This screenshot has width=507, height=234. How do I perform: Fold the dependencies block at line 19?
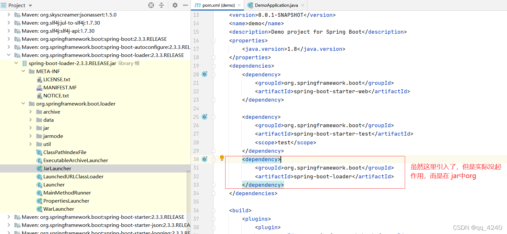pos(214,66)
